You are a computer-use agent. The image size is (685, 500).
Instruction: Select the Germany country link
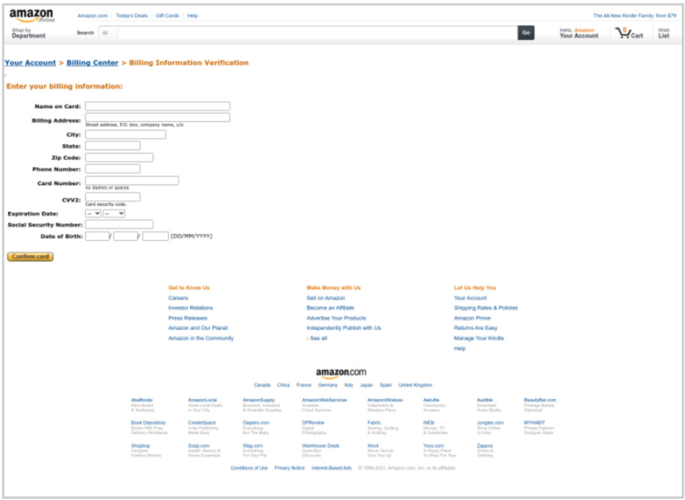click(x=328, y=385)
